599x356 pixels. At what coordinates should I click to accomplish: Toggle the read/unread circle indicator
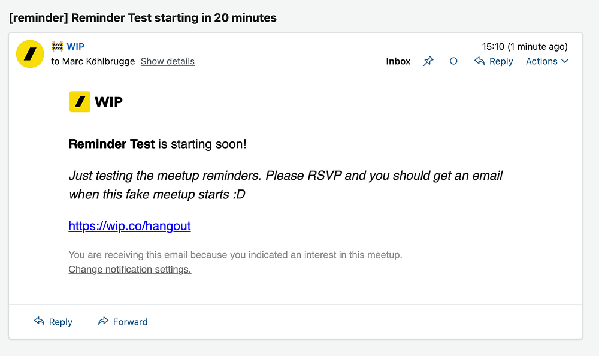coord(453,61)
